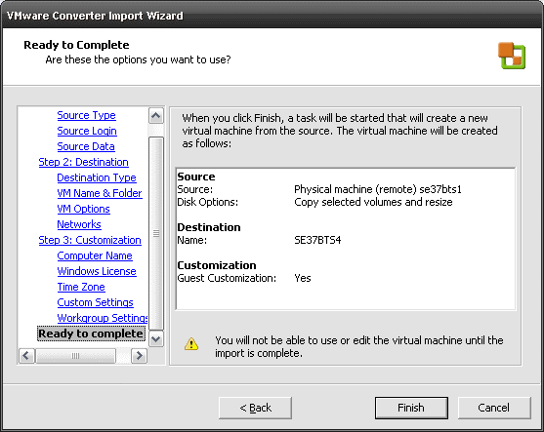Open the Custom Settings link
Viewport: 544px width, 432px height.
(x=95, y=302)
